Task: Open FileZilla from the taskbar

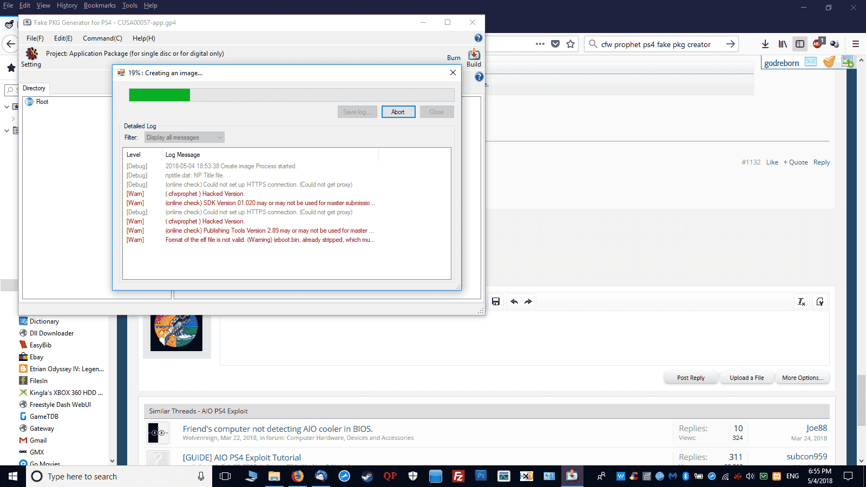Action: pos(458,476)
